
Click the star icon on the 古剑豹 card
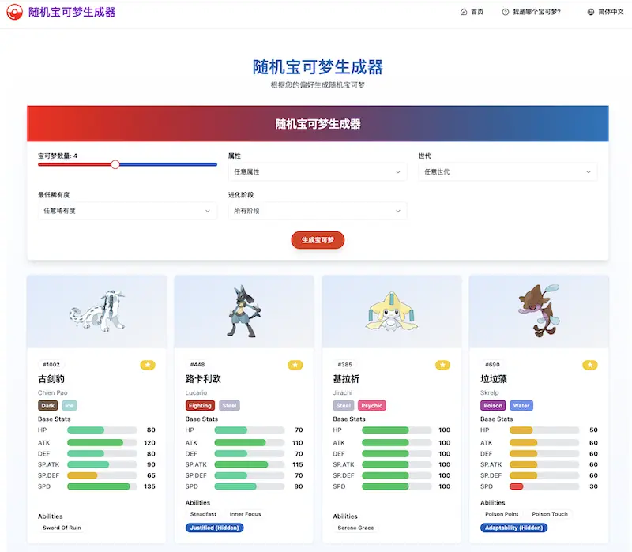pos(148,365)
